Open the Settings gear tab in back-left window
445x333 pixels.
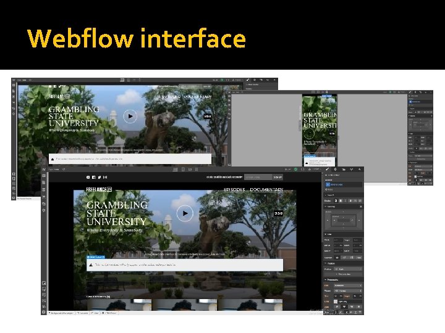(254, 80)
